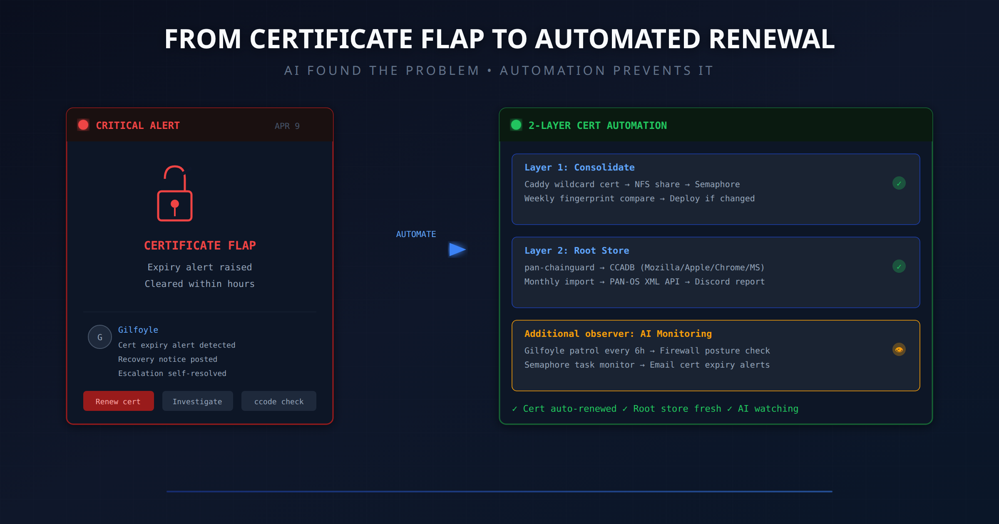Viewport: 999px width, 524px height.
Task: Select the 'Layer 2: Root Store' title
Action: 577,250
